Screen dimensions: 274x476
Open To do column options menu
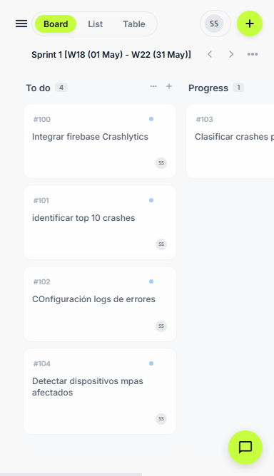click(x=153, y=86)
